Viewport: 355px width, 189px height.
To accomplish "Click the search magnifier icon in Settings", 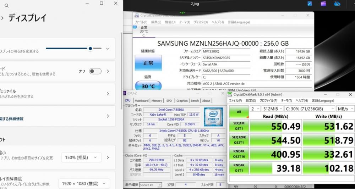I will [x=6, y=6].
